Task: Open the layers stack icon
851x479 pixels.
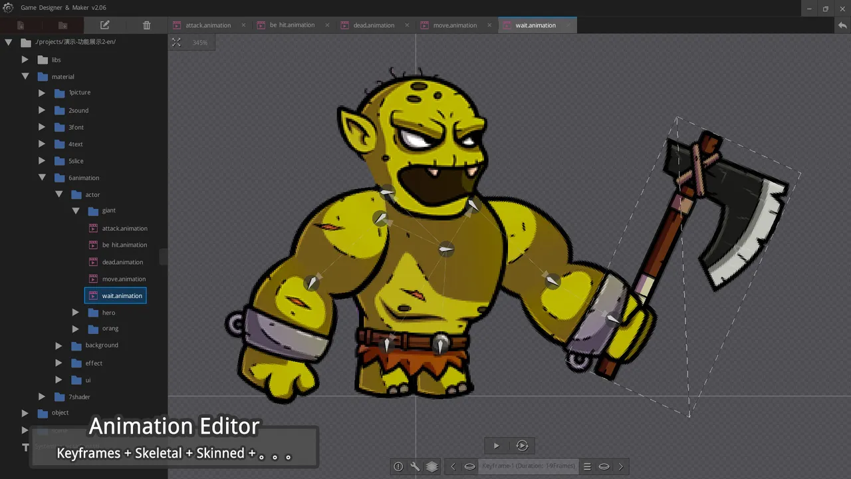Action: [431, 466]
